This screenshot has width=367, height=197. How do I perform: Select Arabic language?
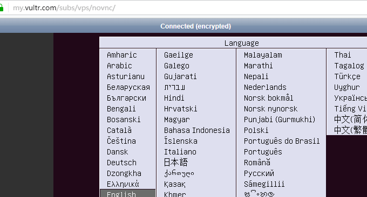(119, 66)
